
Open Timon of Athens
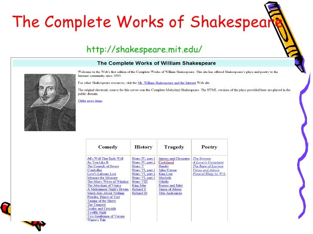tap(170, 189)
